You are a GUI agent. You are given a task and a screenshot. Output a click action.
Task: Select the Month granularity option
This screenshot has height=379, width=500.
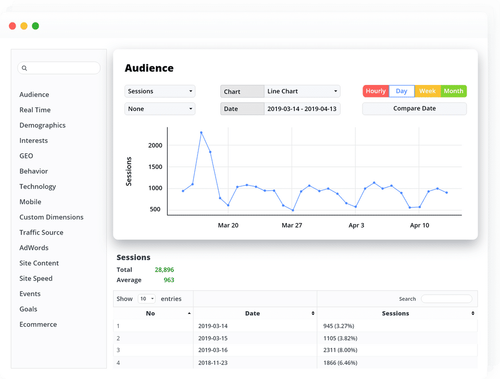[454, 91]
